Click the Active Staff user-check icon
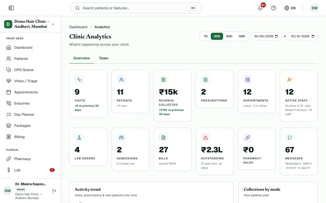Viewport: 326px width, 203px height. [x=290, y=80]
